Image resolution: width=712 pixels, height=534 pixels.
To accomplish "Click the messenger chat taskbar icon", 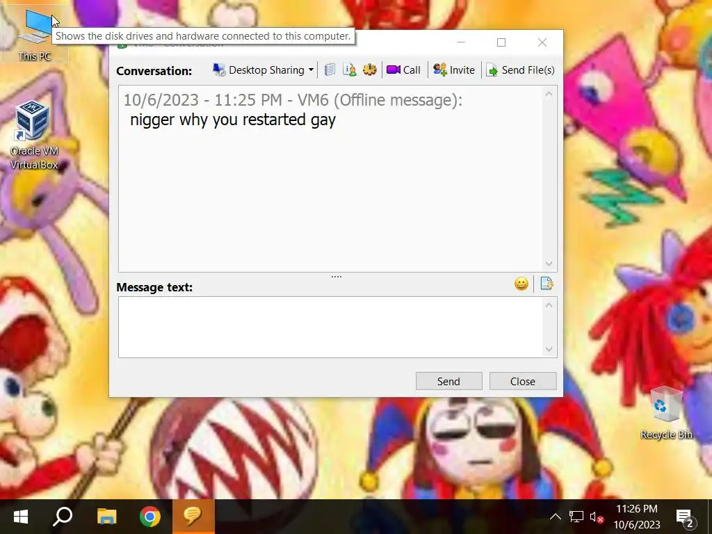I will (x=193, y=517).
